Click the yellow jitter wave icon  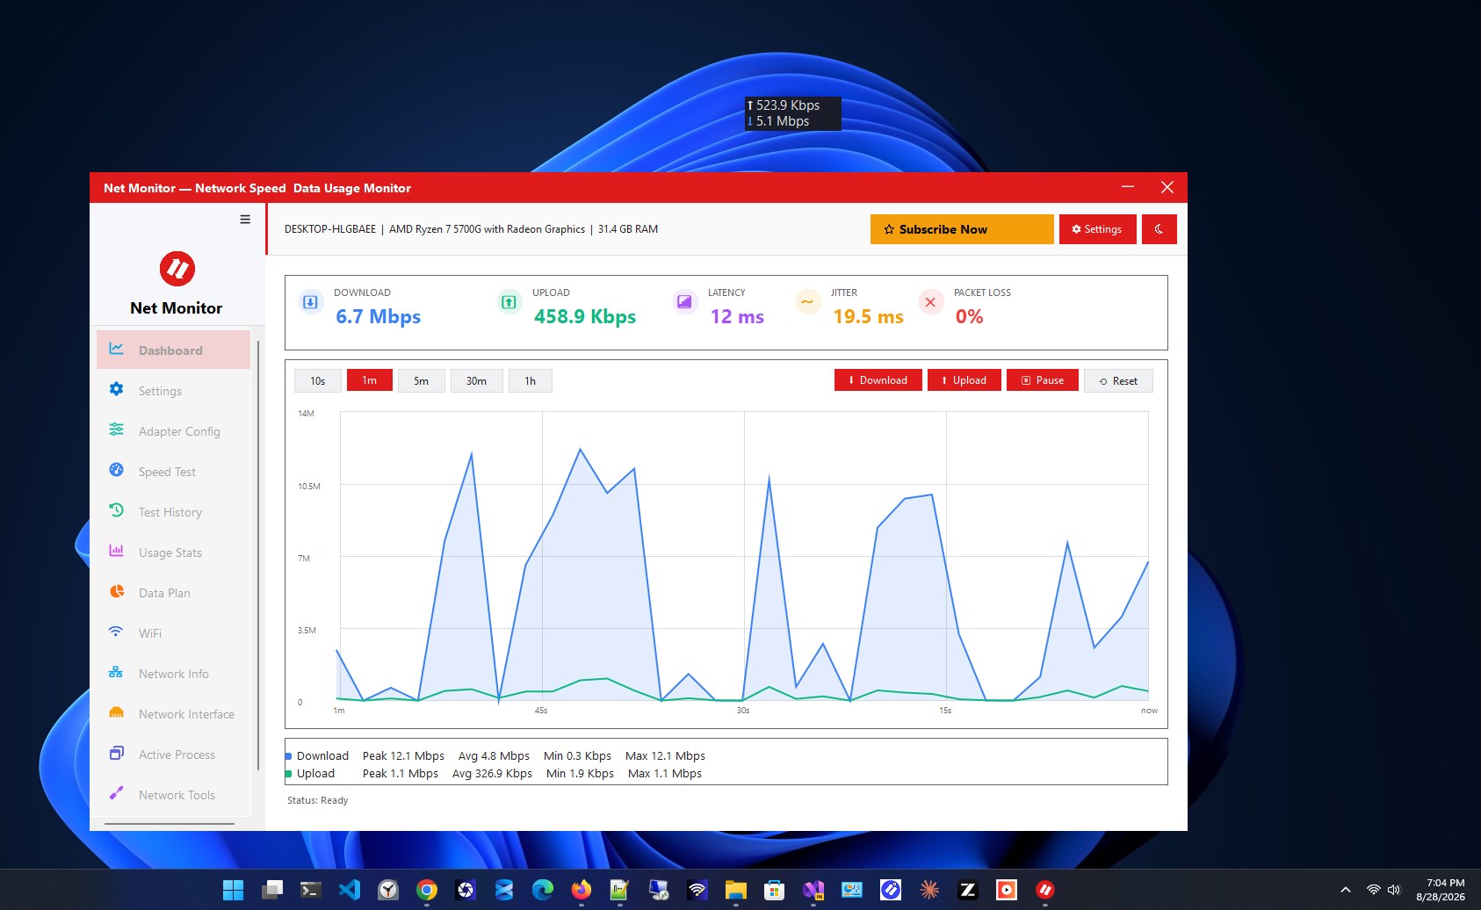pos(807,302)
